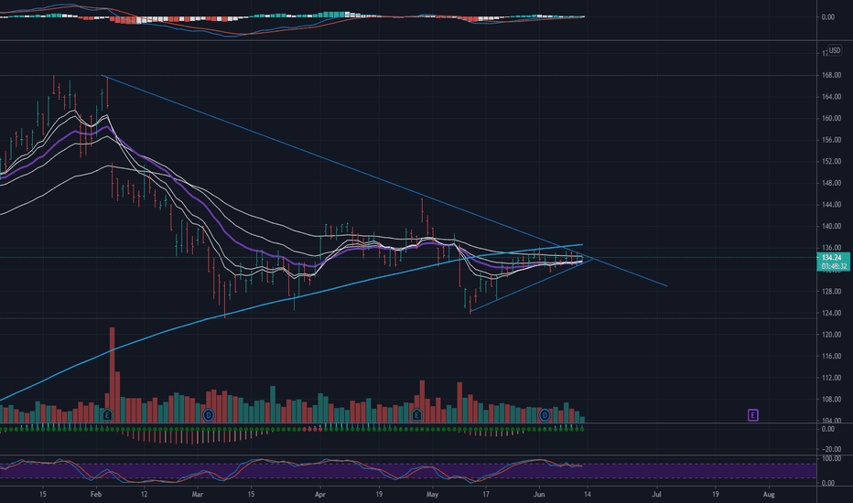Select the 17 date label after May
Screen dimensions: 853x503
coord(486,494)
